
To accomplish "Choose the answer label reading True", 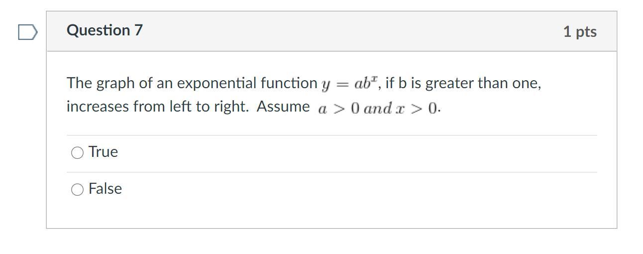I will coord(103,152).
